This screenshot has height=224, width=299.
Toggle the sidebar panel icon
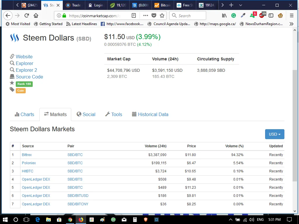click(271, 16)
